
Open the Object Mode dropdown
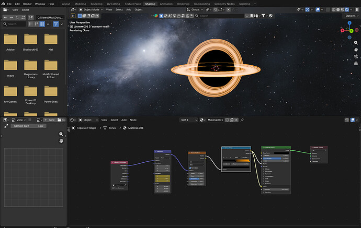pyautogui.click(x=91, y=9)
